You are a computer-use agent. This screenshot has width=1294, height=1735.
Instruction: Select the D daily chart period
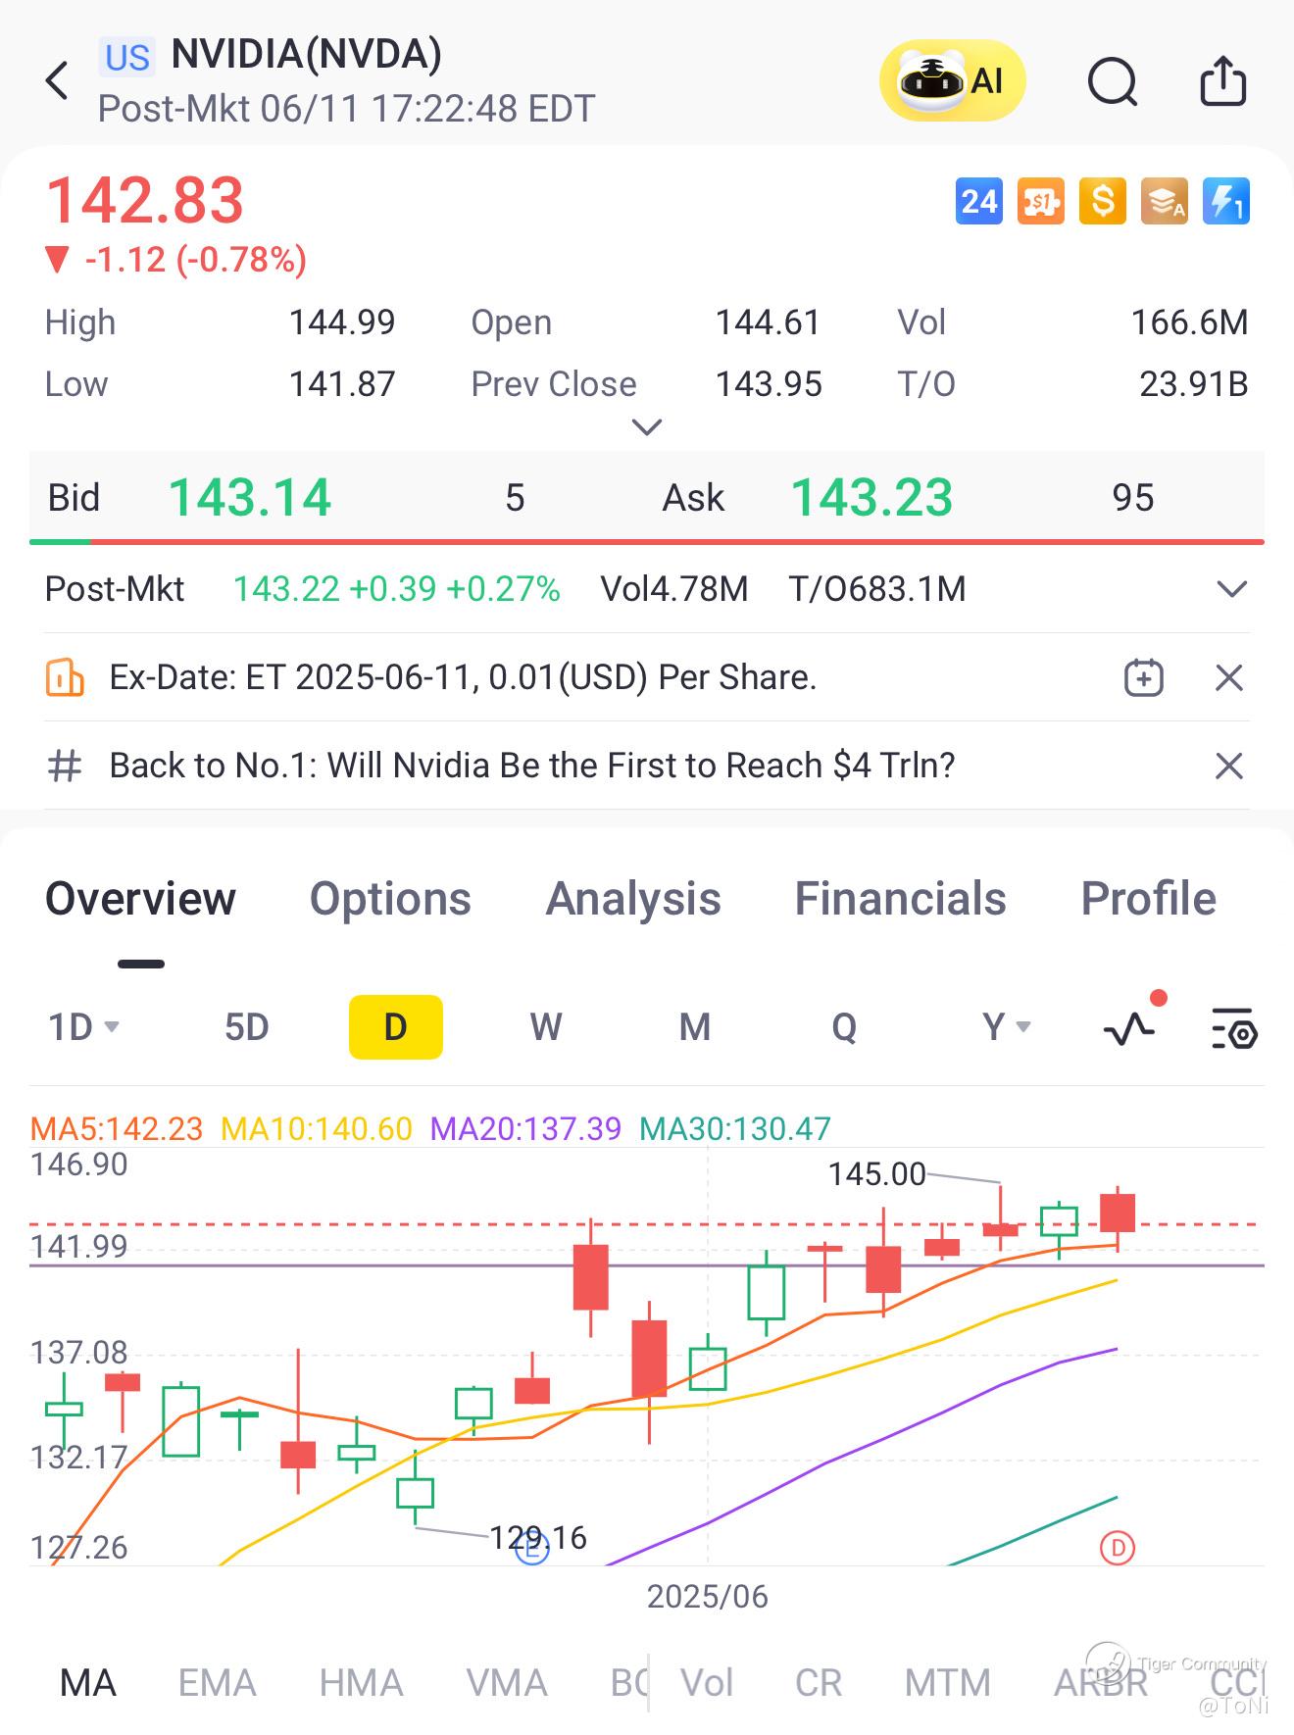click(396, 1027)
